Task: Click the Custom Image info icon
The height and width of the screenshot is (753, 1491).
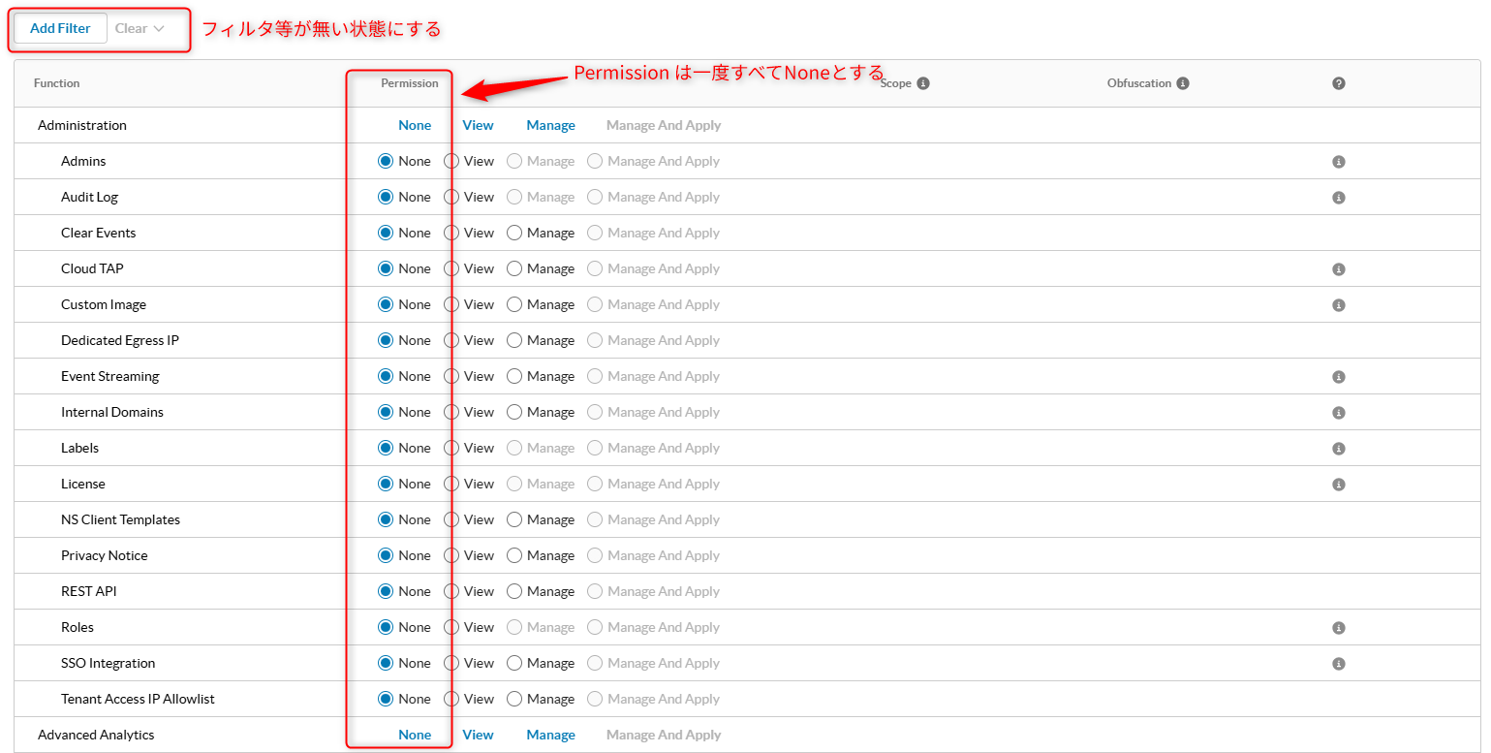Action: click(x=1339, y=304)
